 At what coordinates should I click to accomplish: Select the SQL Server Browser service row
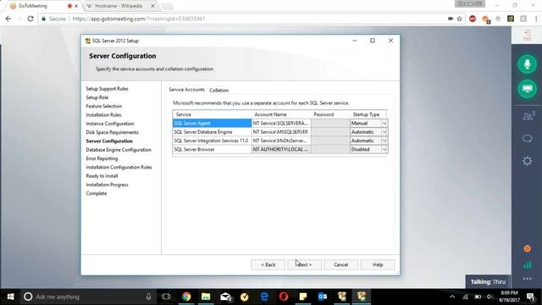(x=212, y=149)
